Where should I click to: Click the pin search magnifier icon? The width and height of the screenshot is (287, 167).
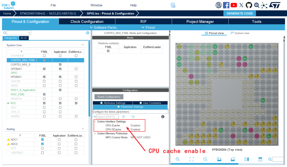[x=270, y=159]
